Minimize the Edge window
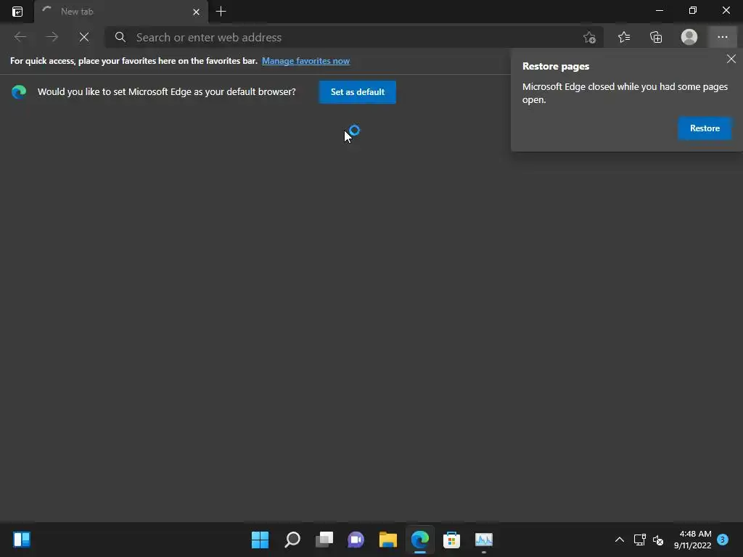743x557 pixels. (659, 10)
